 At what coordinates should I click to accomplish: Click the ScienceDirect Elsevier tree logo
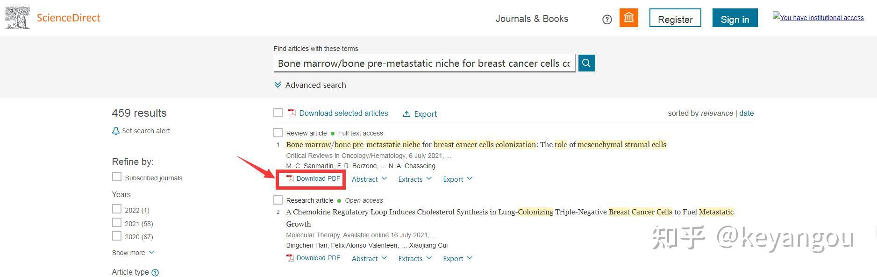(x=17, y=18)
